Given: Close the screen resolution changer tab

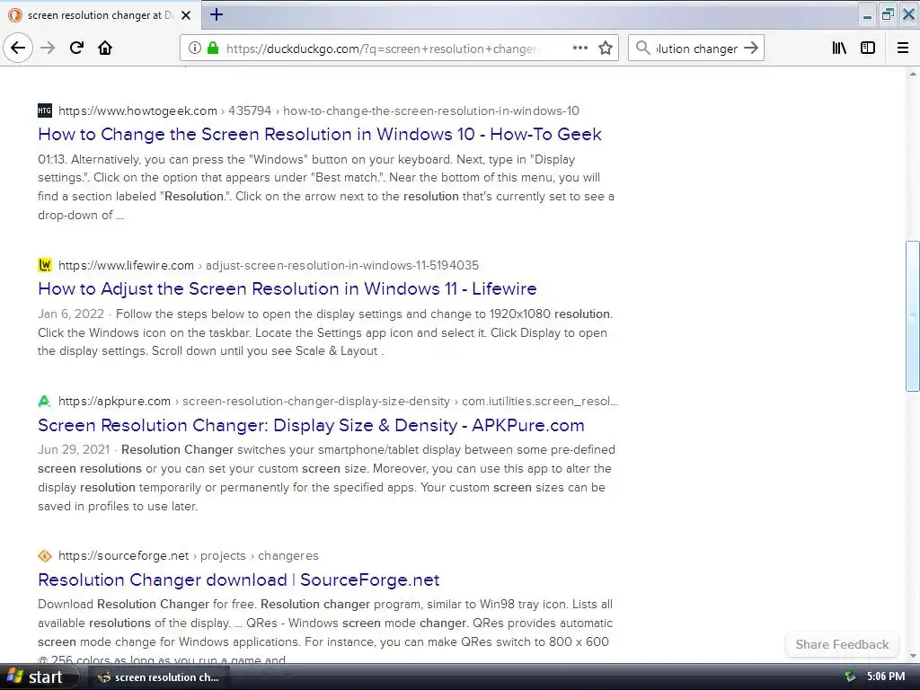Looking at the screenshot, I should pos(186,15).
